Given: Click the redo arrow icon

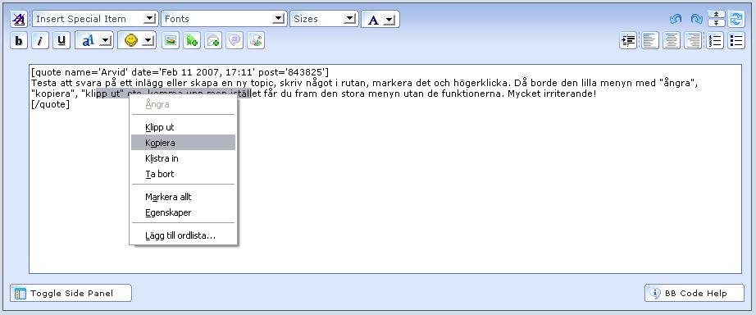Looking at the screenshot, I should (696, 19).
